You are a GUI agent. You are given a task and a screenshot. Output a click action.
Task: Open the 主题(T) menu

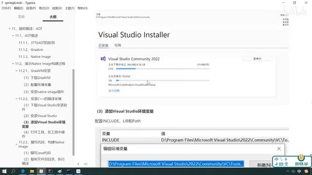pyautogui.click(x=70, y=8)
